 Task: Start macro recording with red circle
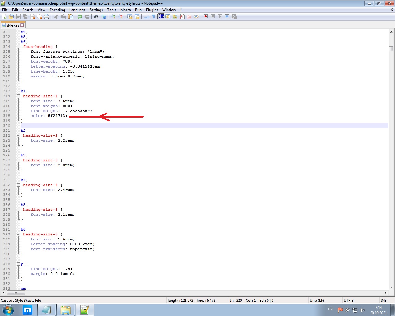[206, 16]
